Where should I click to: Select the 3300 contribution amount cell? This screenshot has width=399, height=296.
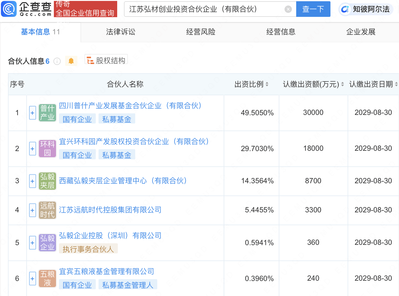tap(313, 210)
